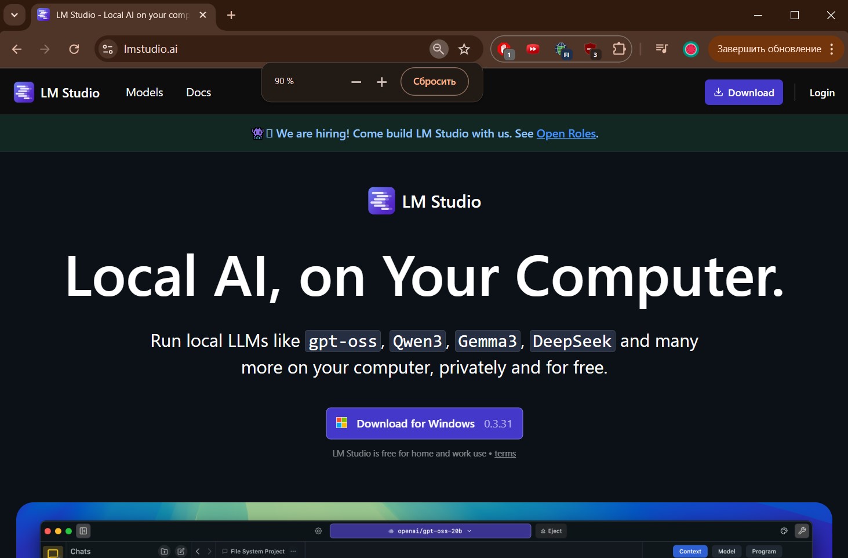Viewport: 848px width, 558px height.
Task: Open the Docs navigation item
Action: (x=198, y=93)
